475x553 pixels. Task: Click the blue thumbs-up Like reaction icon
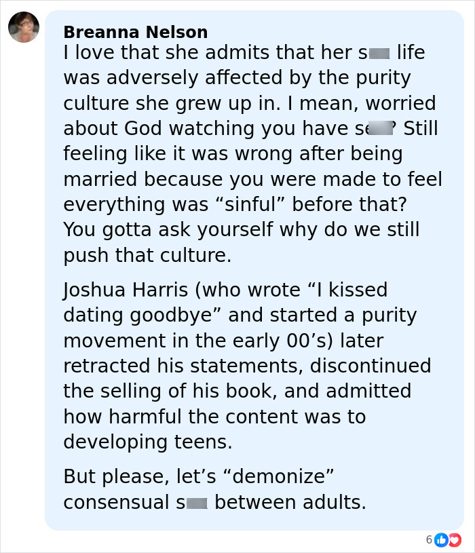440,539
